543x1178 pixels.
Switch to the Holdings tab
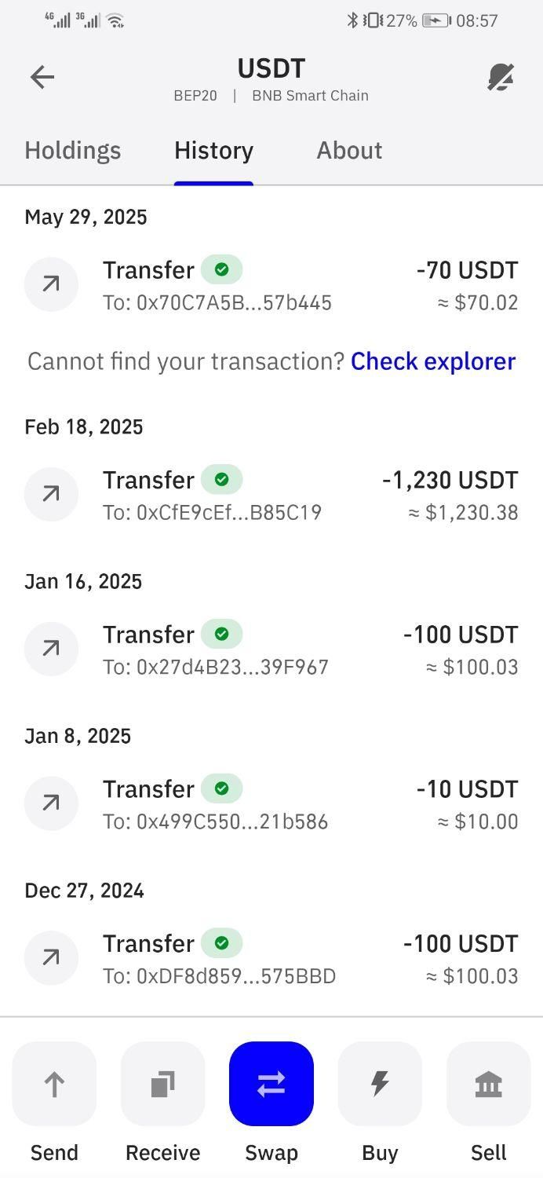[73, 150]
